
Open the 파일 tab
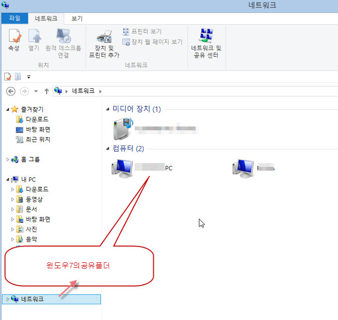click(15, 18)
